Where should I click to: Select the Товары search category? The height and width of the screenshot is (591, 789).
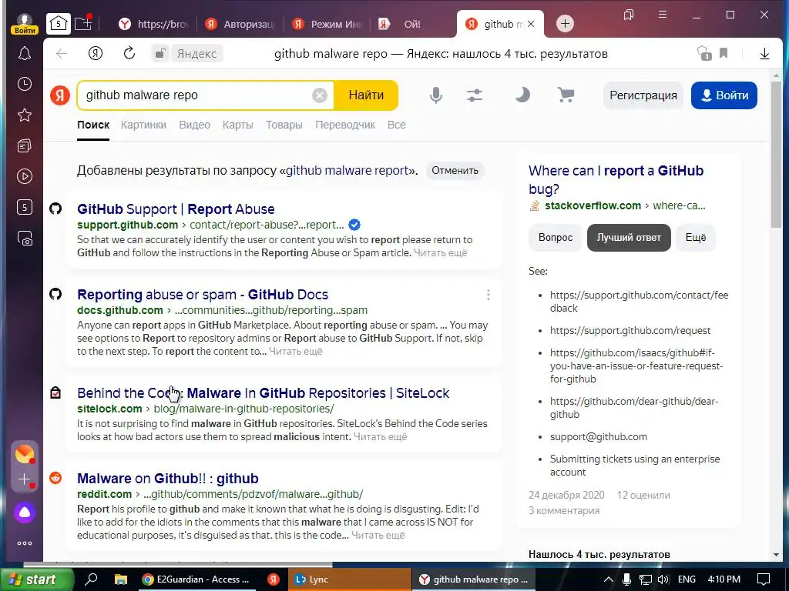coord(284,125)
